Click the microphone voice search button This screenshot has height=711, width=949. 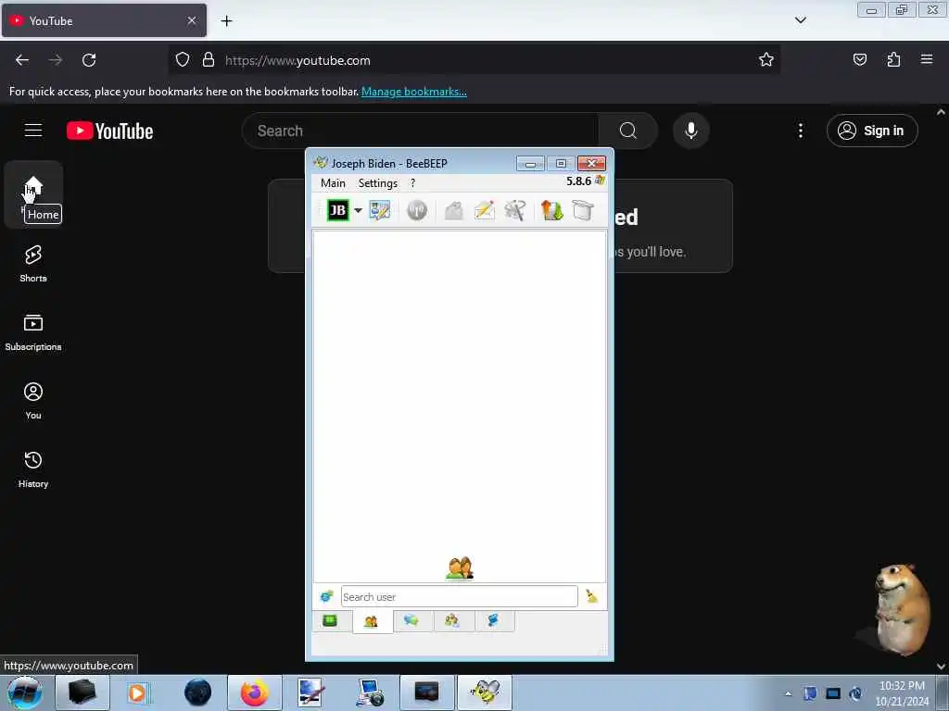coord(691,131)
